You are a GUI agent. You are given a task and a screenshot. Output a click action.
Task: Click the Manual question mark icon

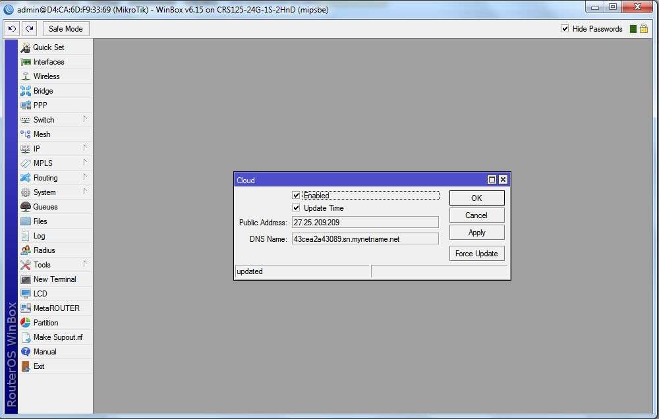(26, 352)
